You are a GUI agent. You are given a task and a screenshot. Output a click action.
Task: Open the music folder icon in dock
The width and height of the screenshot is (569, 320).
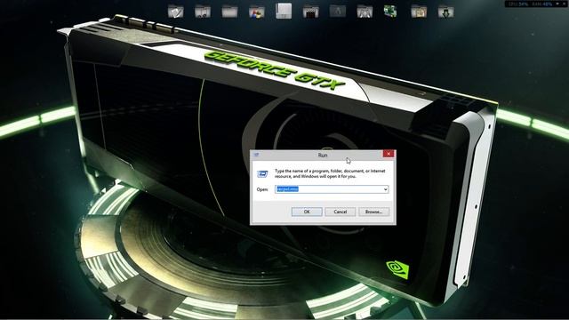[x=203, y=12]
